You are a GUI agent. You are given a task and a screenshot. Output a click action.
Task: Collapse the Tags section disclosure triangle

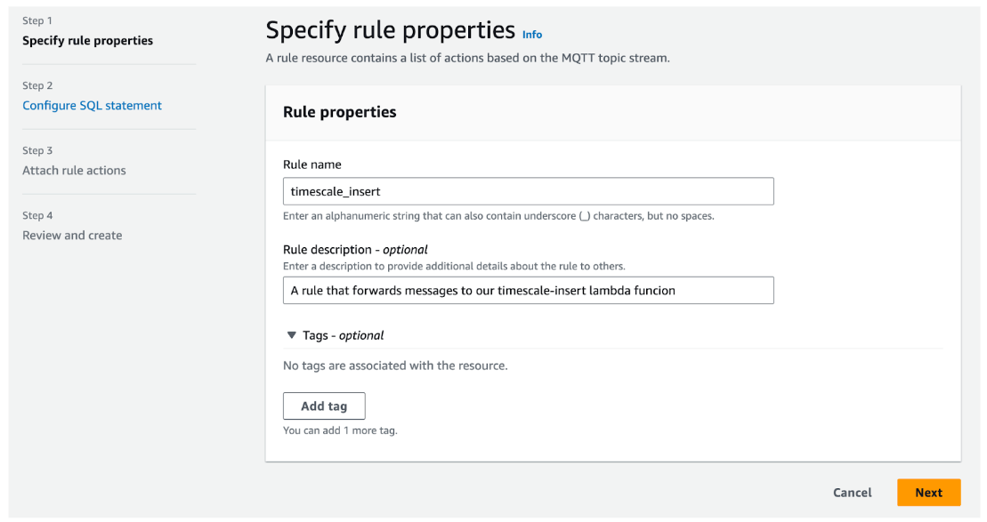(291, 335)
